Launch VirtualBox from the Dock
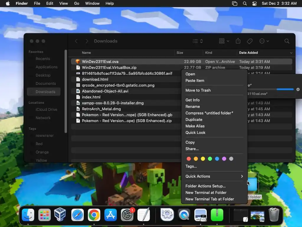Screen dimensions: 302x227 (60, 215)
